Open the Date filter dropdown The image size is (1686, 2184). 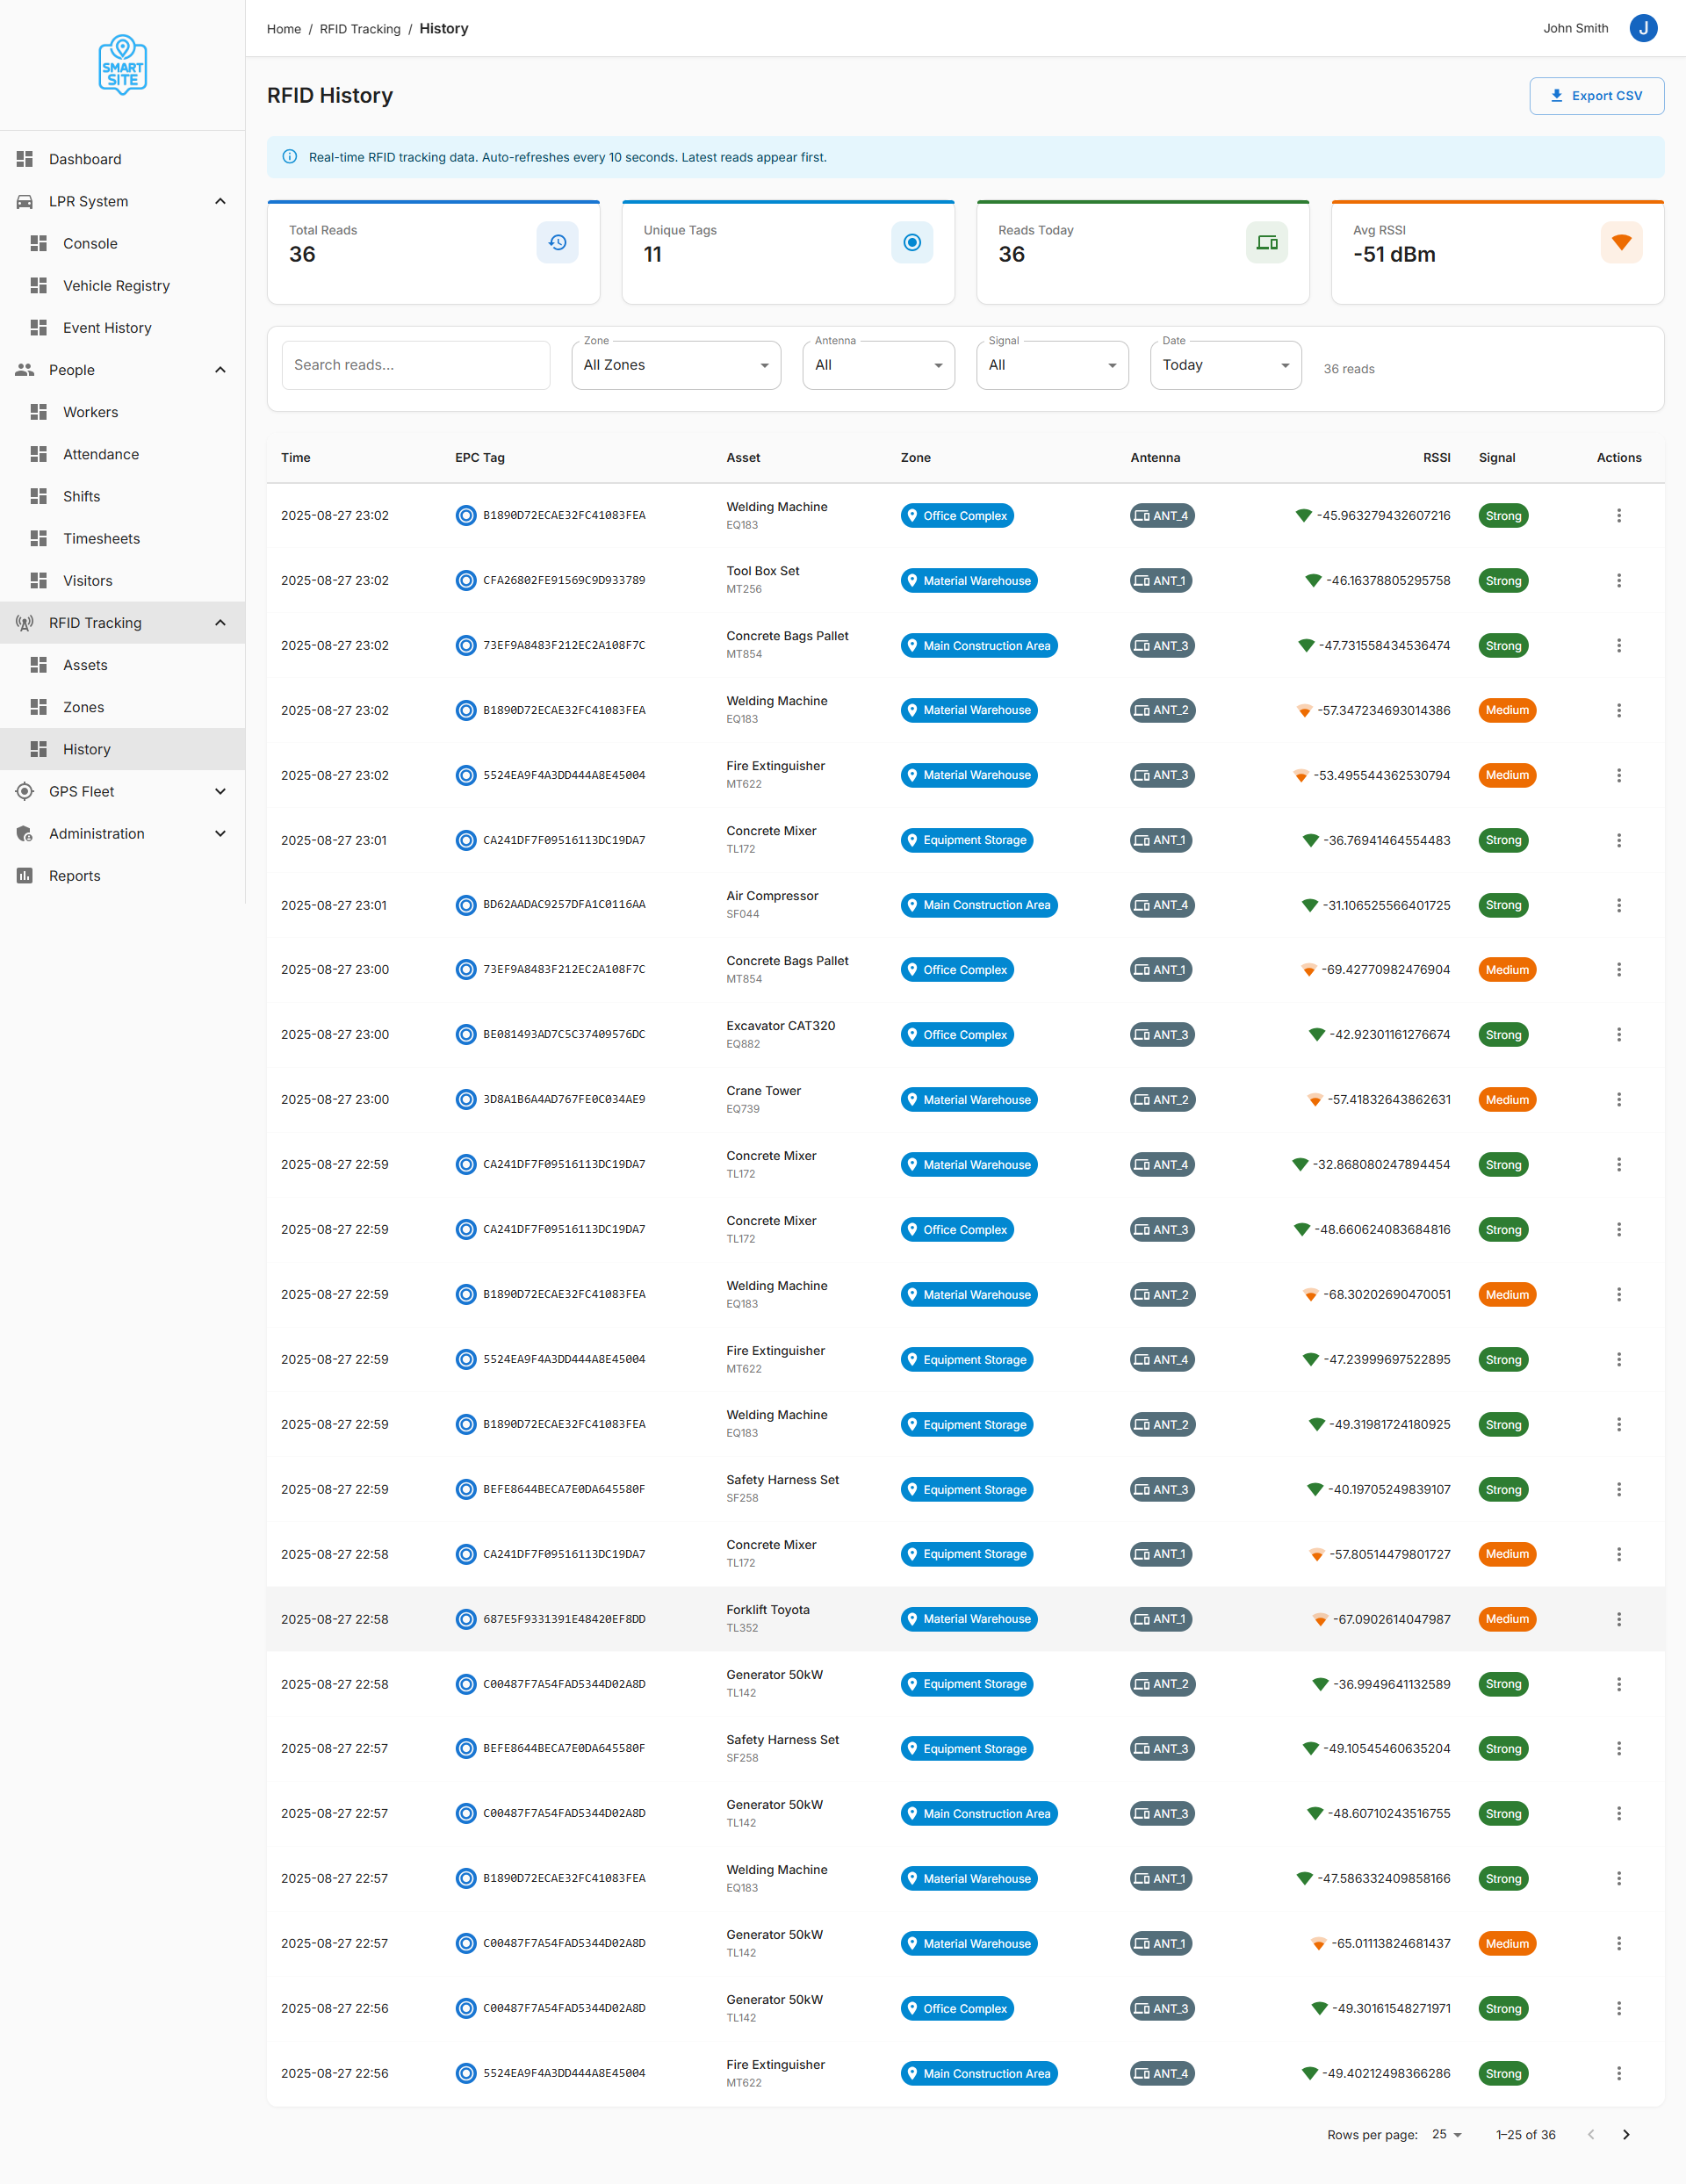[x=1225, y=365]
